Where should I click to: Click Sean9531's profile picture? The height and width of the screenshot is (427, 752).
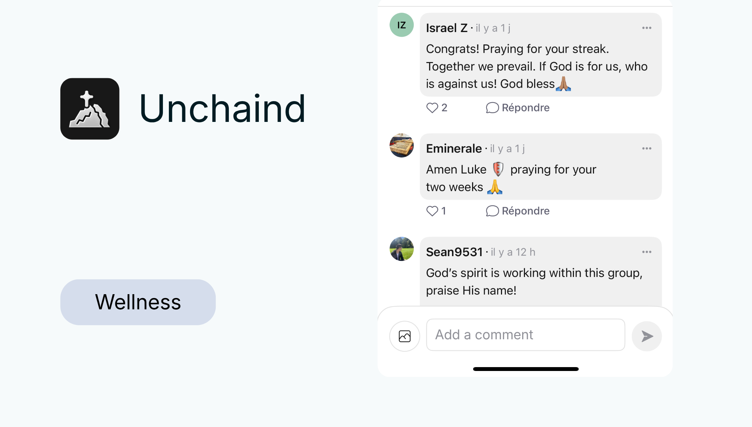coord(401,249)
